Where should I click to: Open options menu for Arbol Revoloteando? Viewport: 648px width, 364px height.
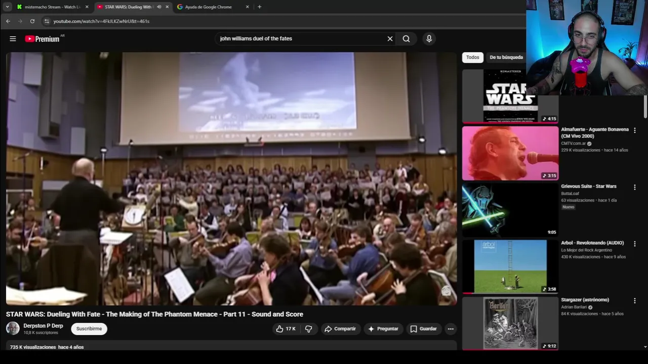[x=634, y=244]
